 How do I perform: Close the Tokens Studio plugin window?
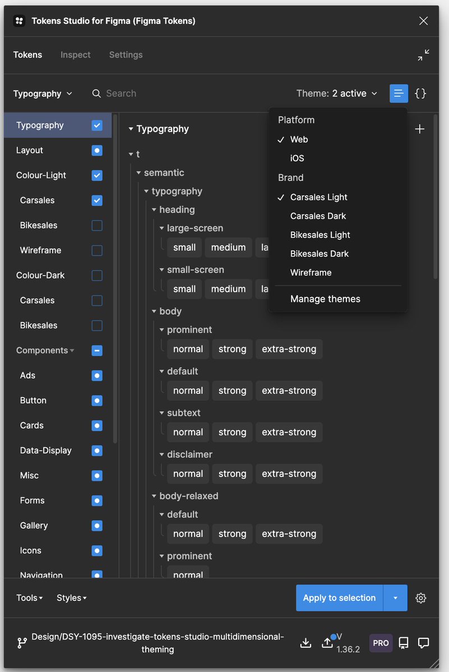(424, 21)
